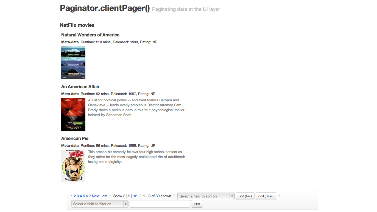Viewport: 377px width, 212px height.
Task: Go to page 2 in pagination
Action: tap(75, 196)
